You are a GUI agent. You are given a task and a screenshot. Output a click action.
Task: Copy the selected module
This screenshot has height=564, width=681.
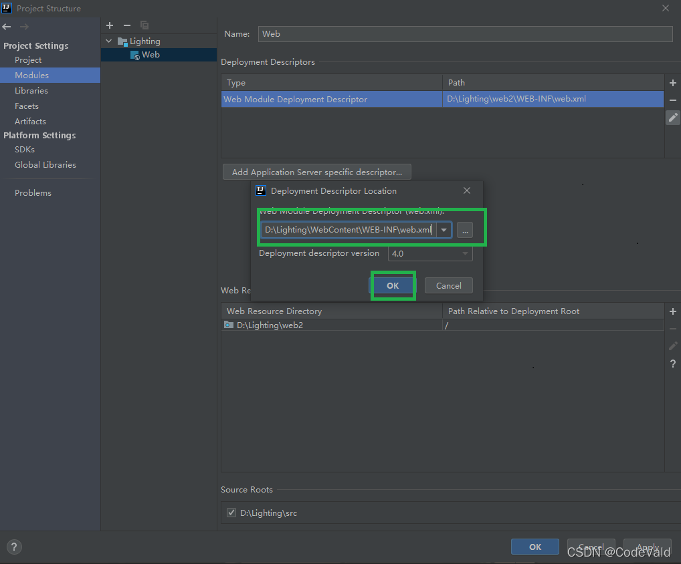144,25
